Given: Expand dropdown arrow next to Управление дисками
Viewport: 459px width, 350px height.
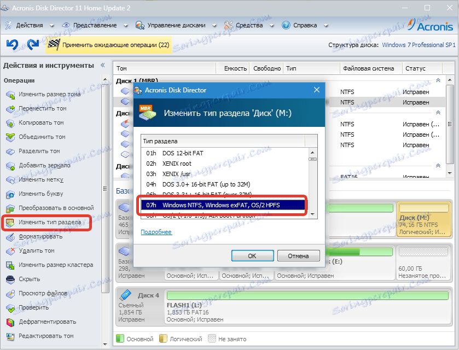Looking at the screenshot, I should pos(214,26).
